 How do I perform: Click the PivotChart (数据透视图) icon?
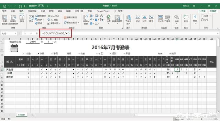click(x=117, y=19)
